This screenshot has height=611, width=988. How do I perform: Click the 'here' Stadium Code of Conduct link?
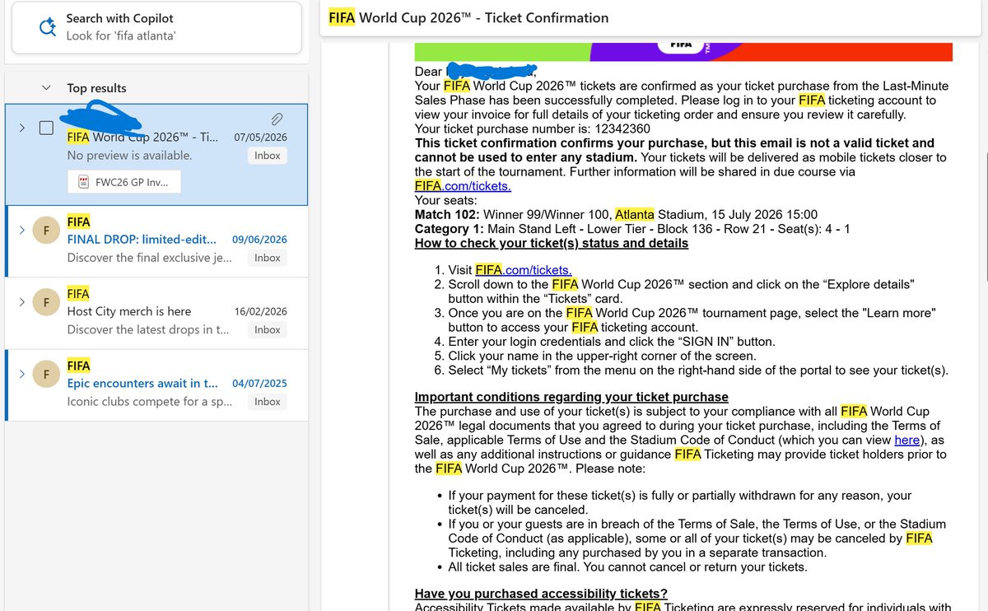point(906,441)
